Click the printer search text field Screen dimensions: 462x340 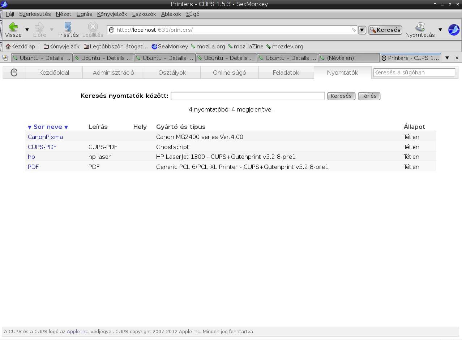pyautogui.click(x=248, y=96)
